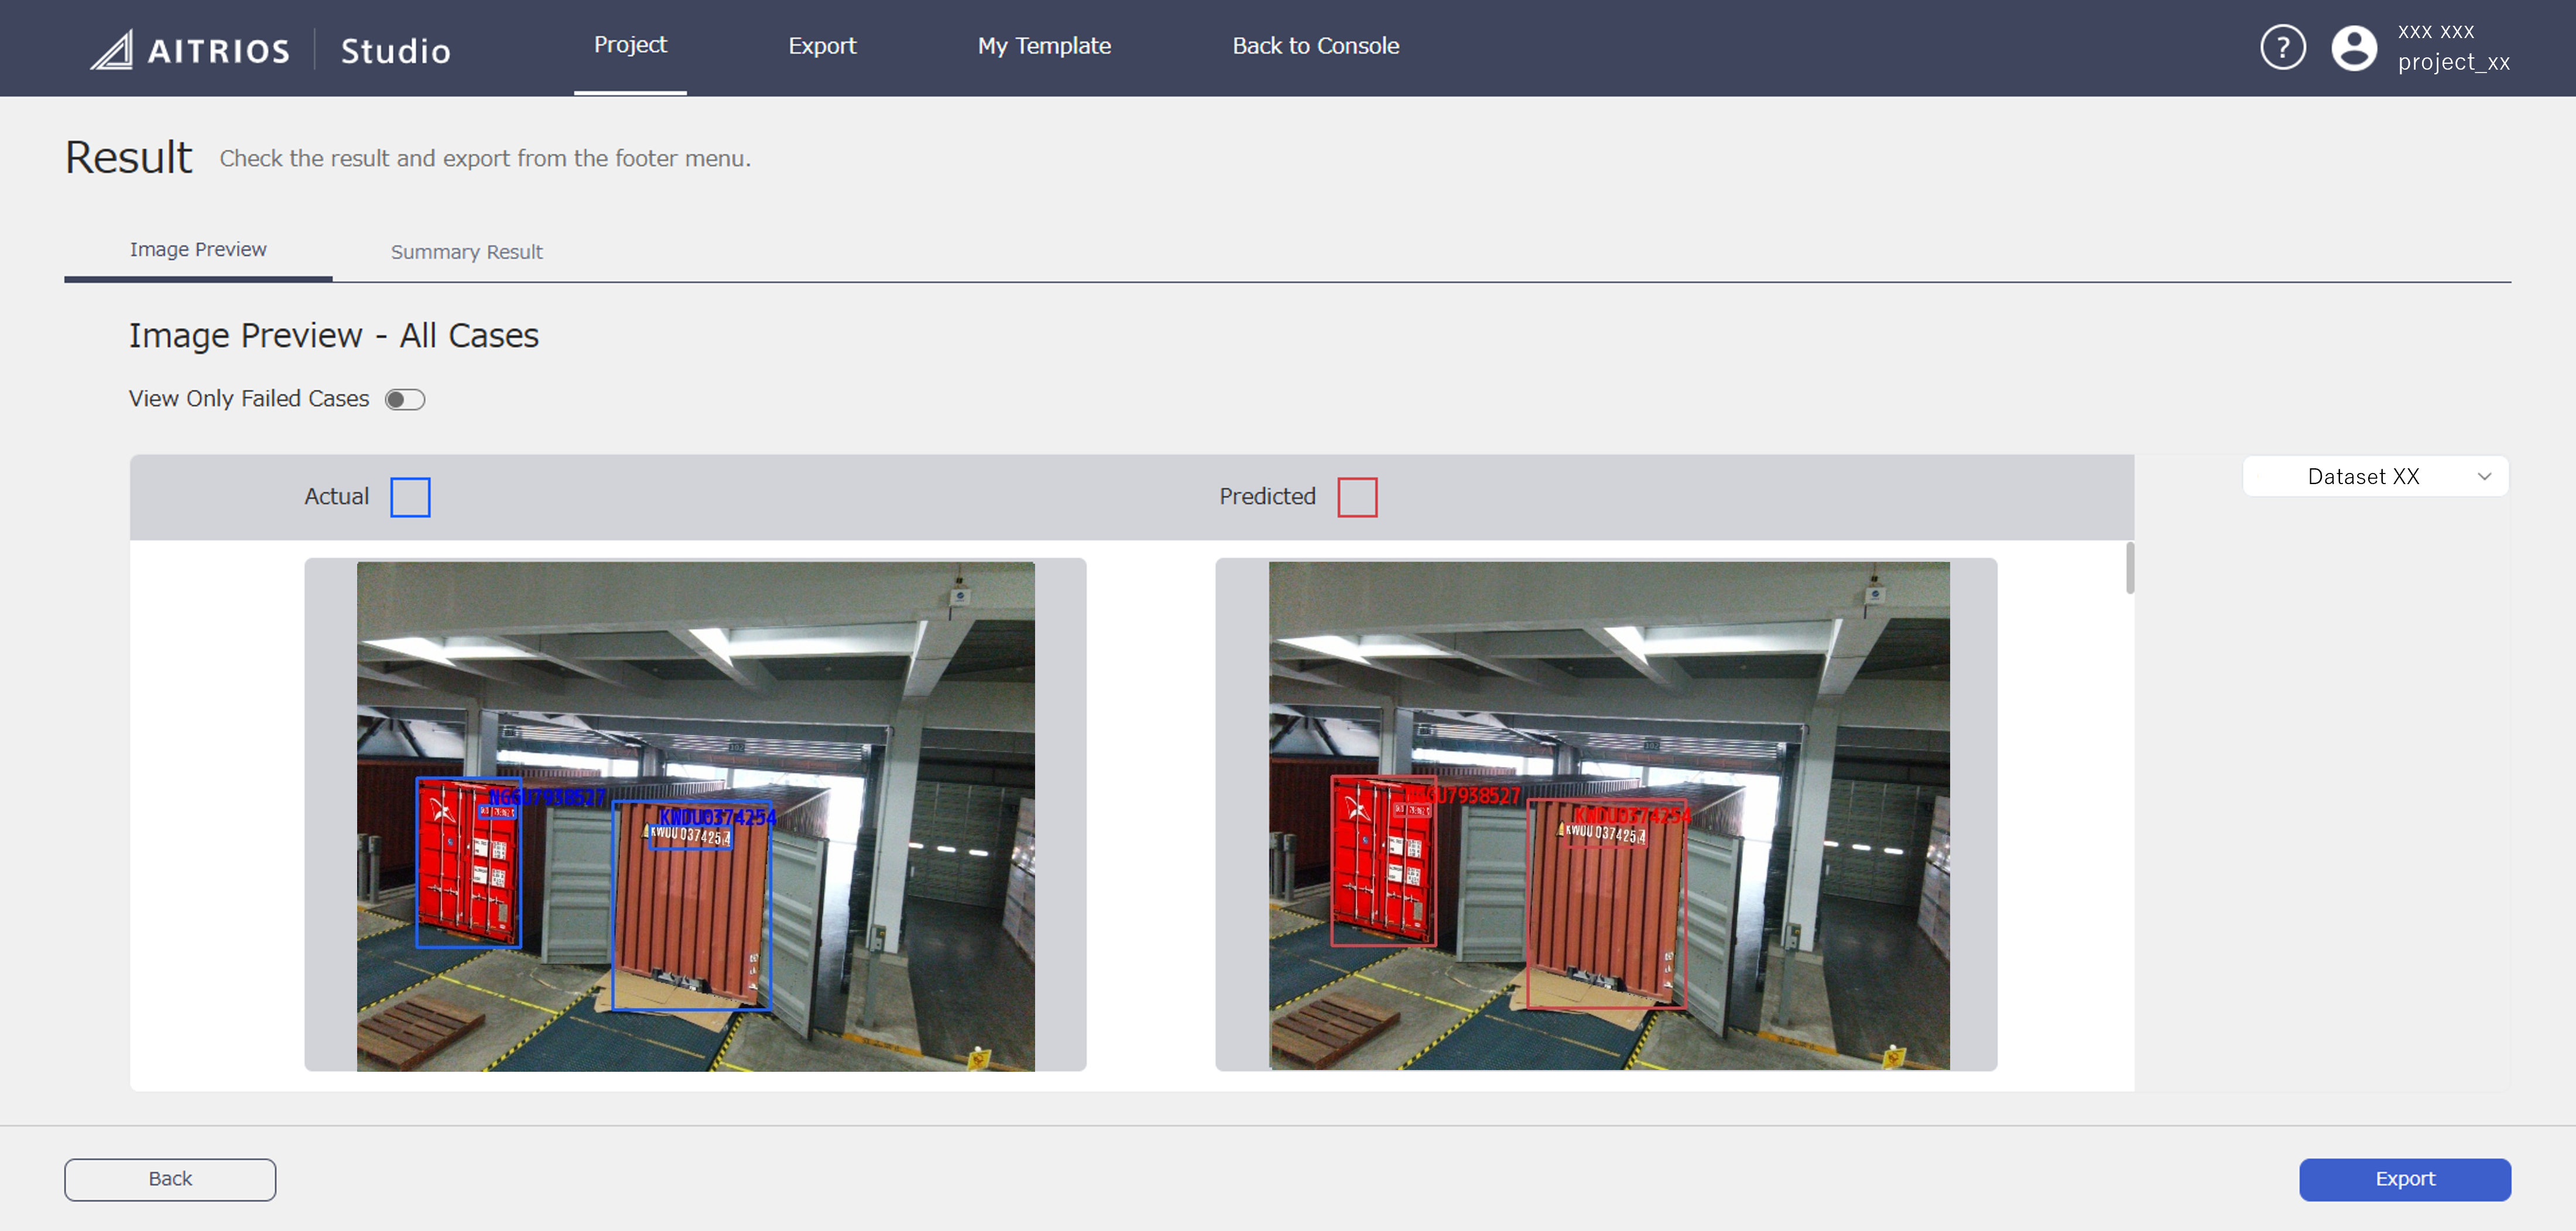Click the Back button
This screenshot has width=2576, height=1231.
(x=169, y=1179)
